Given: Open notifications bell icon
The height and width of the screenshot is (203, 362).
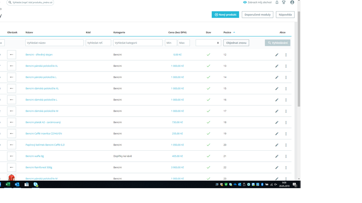Looking at the screenshot, I should tap(277, 2).
